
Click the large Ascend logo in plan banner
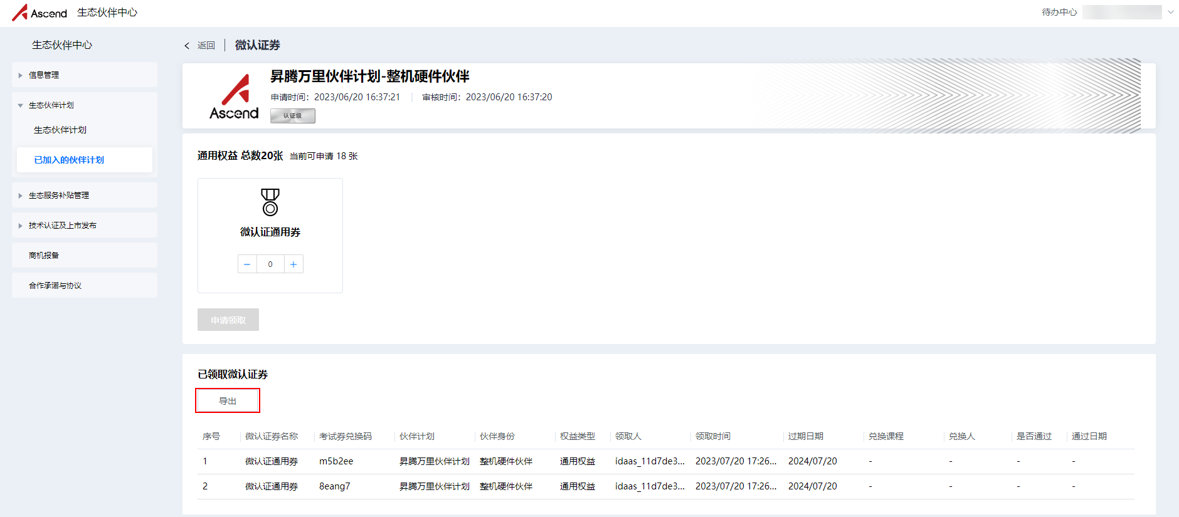tap(234, 97)
